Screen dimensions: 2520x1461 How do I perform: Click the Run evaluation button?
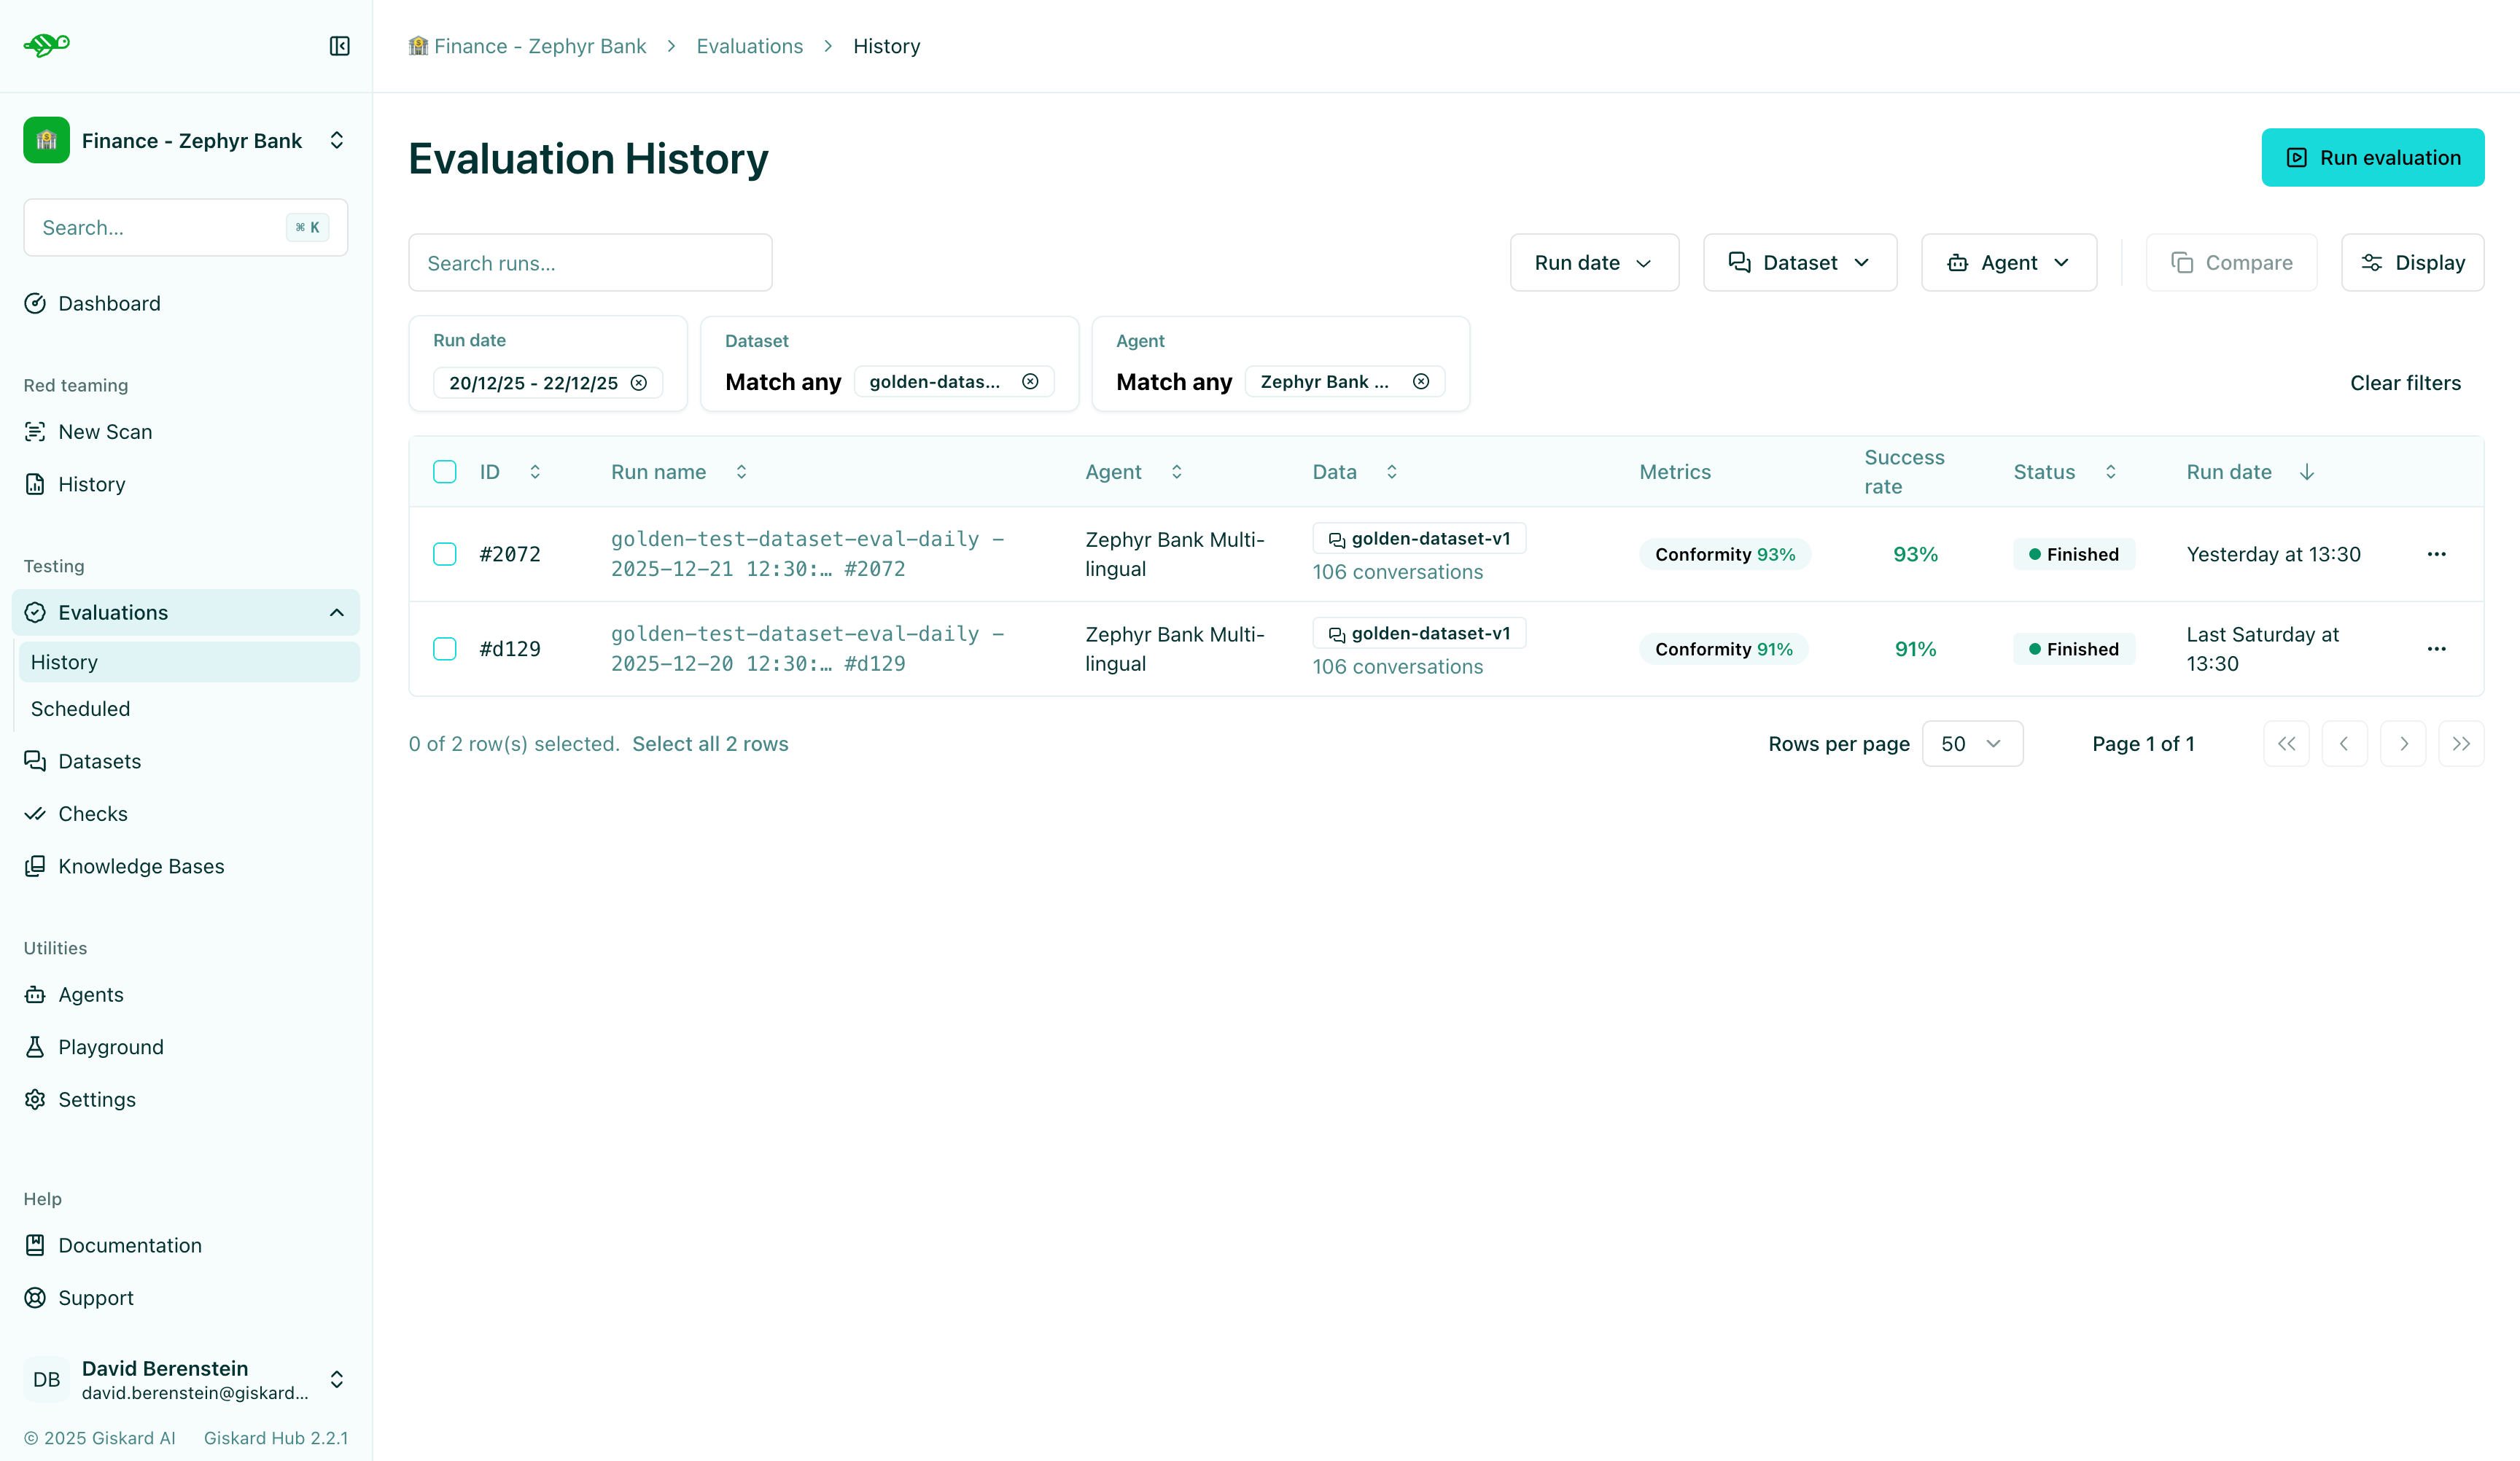coord(2372,157)
